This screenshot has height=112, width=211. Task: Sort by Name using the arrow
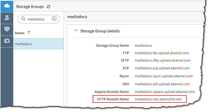click(x=29, y=33)
